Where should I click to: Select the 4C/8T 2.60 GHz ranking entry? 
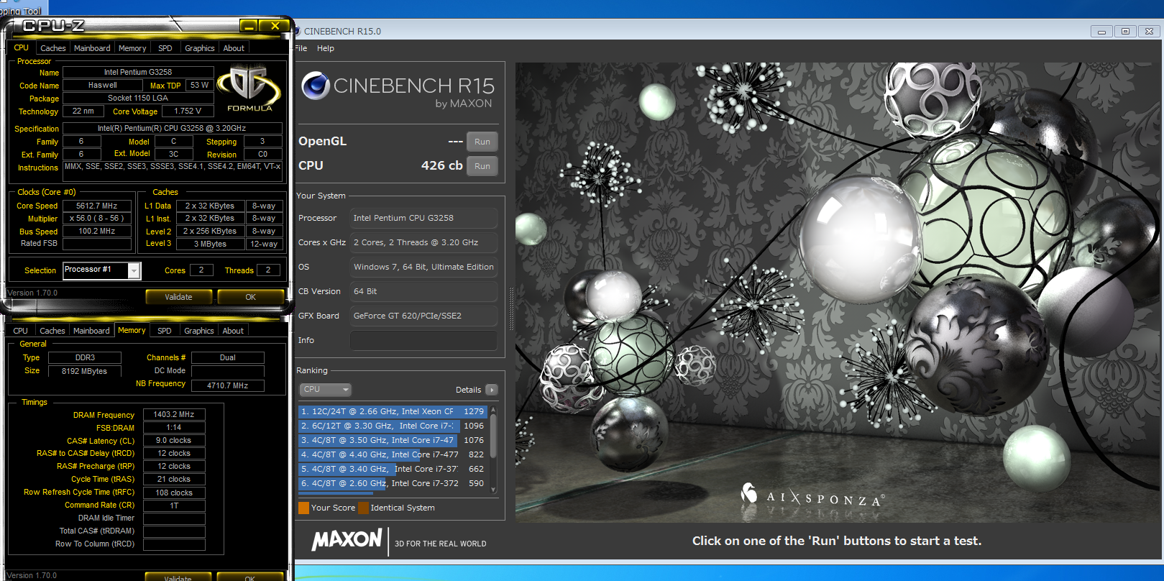click(393, 483)
